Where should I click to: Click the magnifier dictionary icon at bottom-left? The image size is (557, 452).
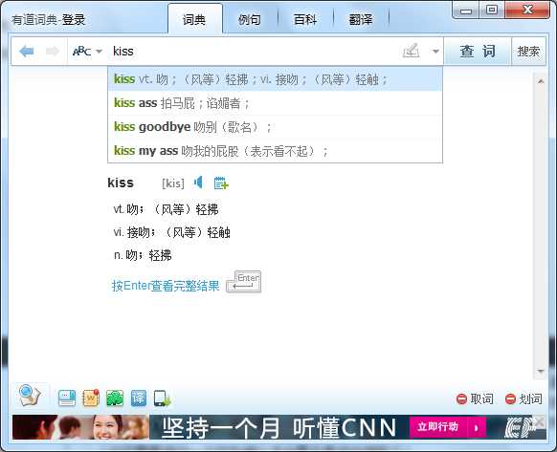coord(30,395)
